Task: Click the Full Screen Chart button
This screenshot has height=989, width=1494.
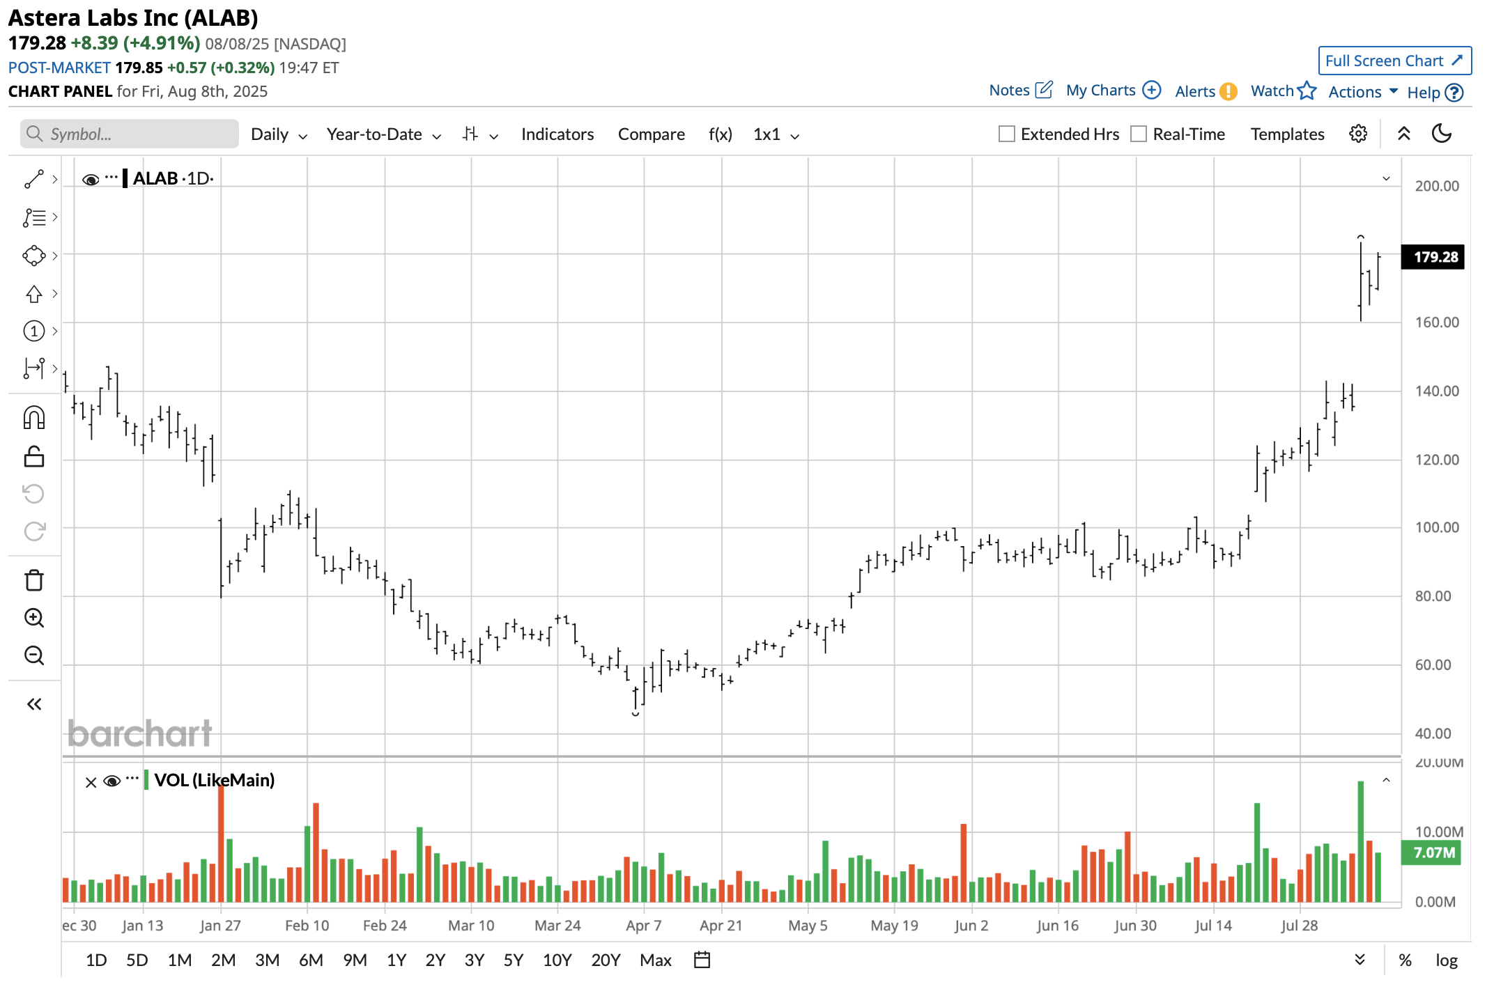Action: (1394, 61)
